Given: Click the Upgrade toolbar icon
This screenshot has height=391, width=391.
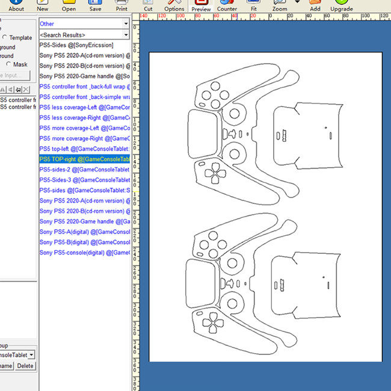Looking at the screenshot, I should [x=341, y=6].
